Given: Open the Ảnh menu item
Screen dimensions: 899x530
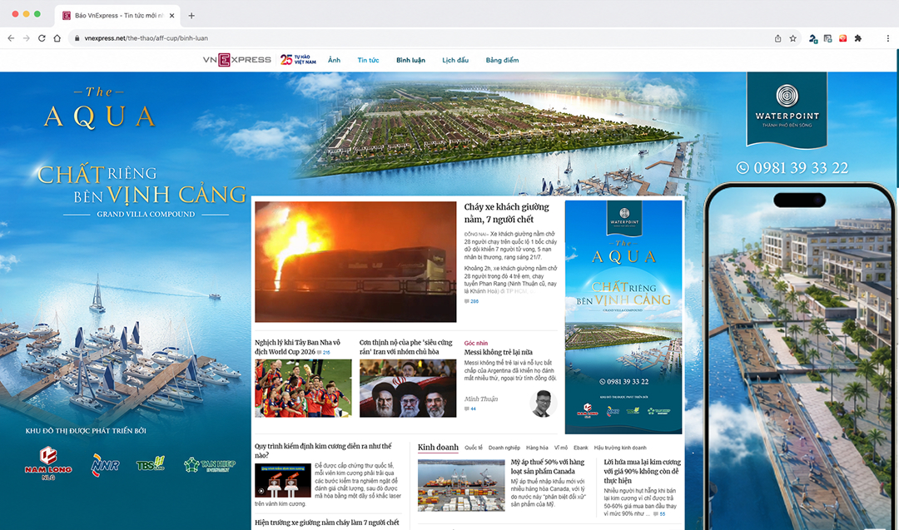Looking at the screenshot, I should [335, 60].
